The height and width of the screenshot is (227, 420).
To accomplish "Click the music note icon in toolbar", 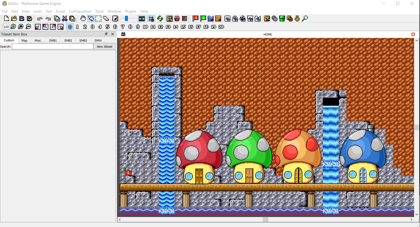I will tap(115, 19).
